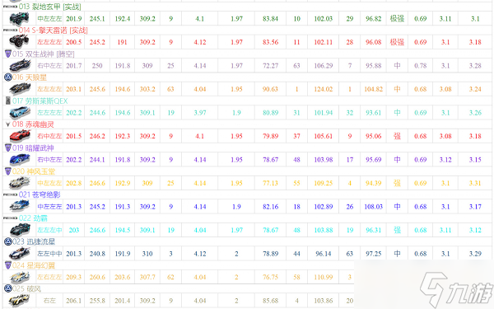This screenshot has width=494, height=309.
Task: Click the blue 019 暗耀武神 car image
Action: coord(20,160)
